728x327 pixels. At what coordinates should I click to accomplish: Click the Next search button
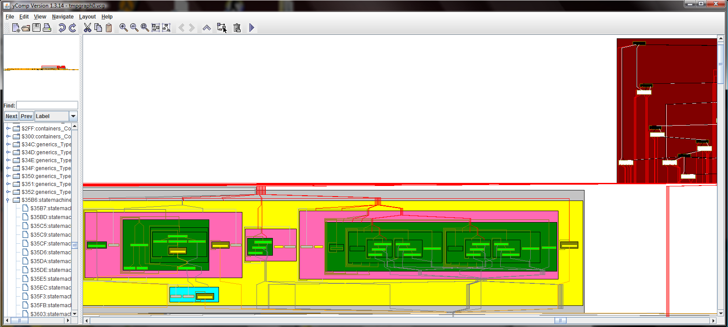11,116
